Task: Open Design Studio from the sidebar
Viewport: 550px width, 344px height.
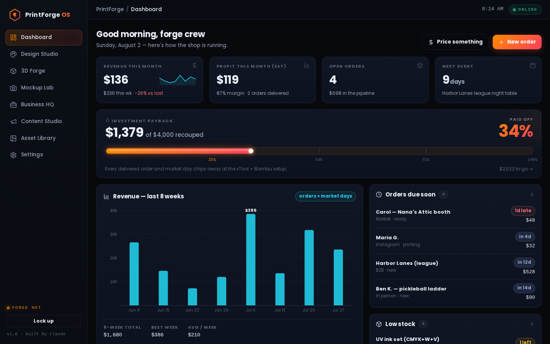Action: [44, 54]
